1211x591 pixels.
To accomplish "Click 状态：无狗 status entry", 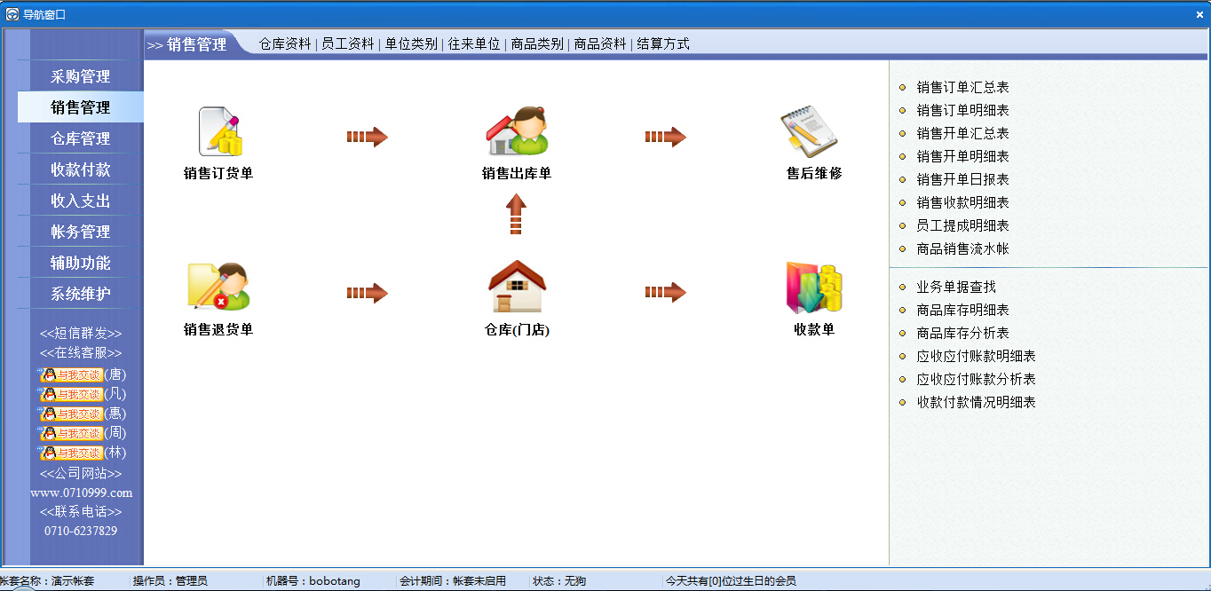I will 559,580.
